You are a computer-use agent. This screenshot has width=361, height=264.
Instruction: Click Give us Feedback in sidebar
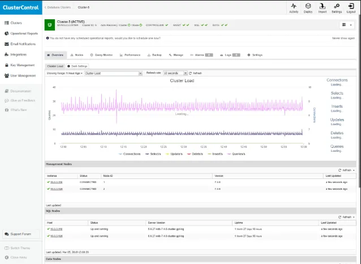[20, 100]
